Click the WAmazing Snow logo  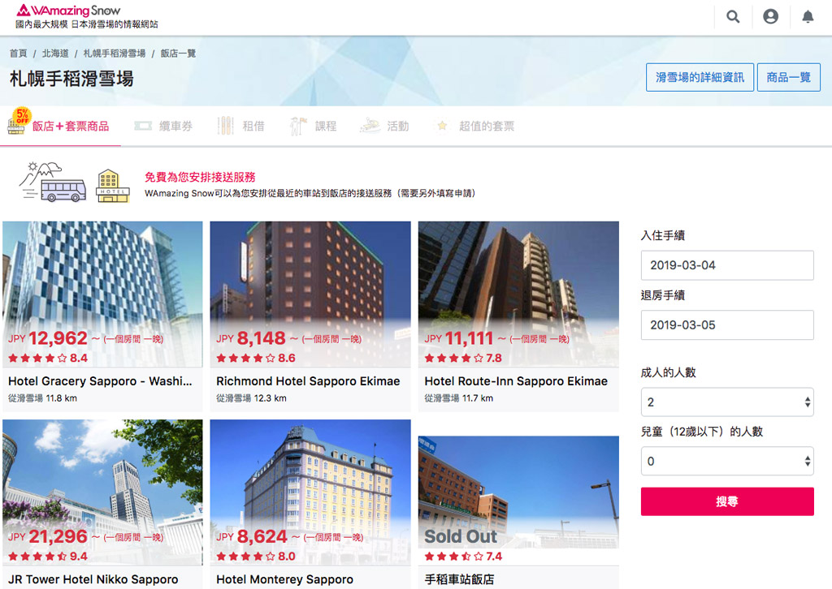click(68, 11)
